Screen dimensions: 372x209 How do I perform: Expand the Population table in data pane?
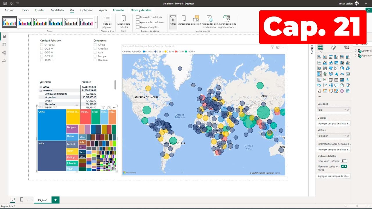click(356, 55)
